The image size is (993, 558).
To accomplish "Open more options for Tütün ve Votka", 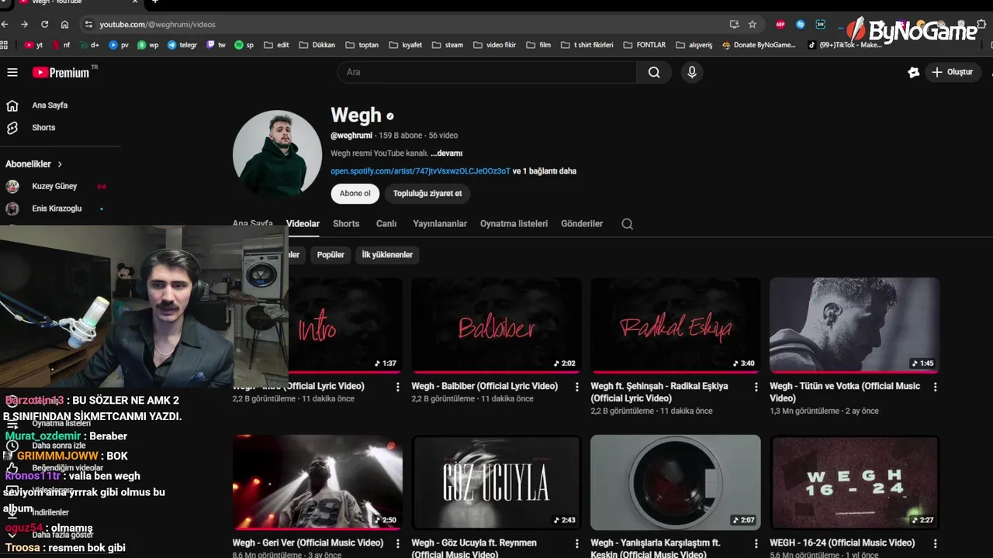I will (935, 387).
